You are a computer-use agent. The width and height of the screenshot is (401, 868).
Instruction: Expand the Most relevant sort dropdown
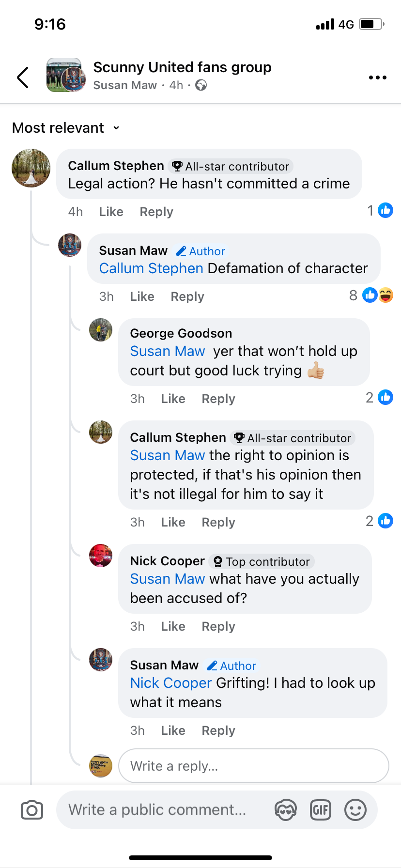[65, 128]
